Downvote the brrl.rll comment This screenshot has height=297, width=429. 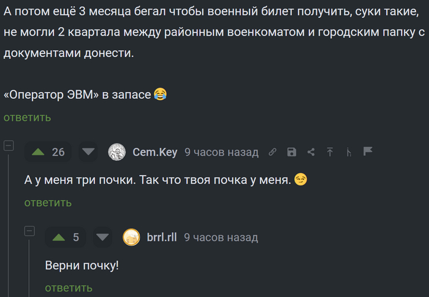(102, 237)
